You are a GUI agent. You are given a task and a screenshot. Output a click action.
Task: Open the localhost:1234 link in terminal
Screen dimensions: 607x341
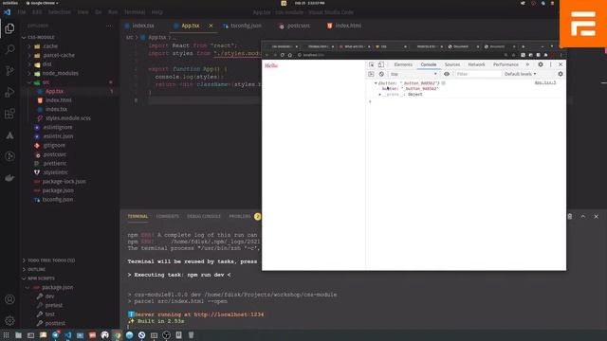pos(229,314)
